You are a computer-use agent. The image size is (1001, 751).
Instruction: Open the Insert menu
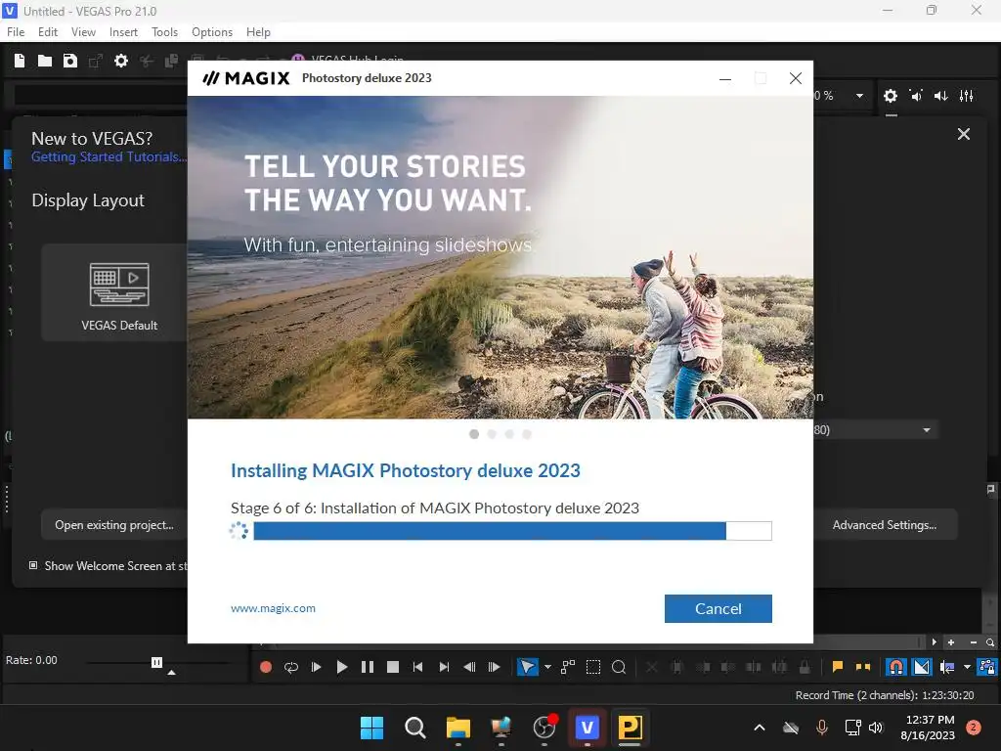tap(123, 32)
